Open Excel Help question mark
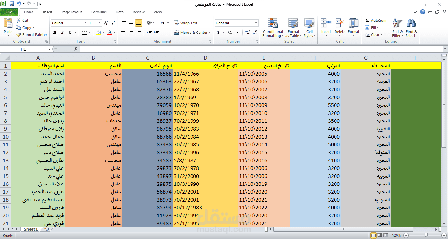The width and height of the screenshot is (448, 239). [x=423, y=12]
